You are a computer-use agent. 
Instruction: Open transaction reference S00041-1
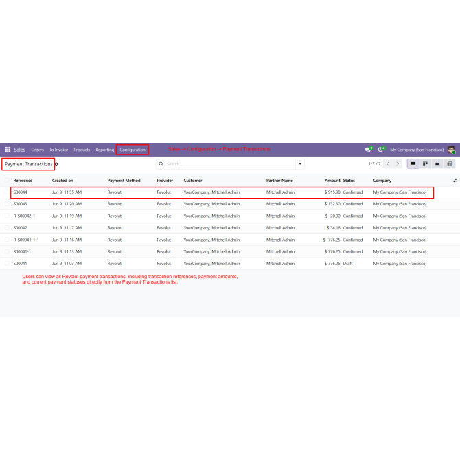pyautogui.click(x=22, y=251)
